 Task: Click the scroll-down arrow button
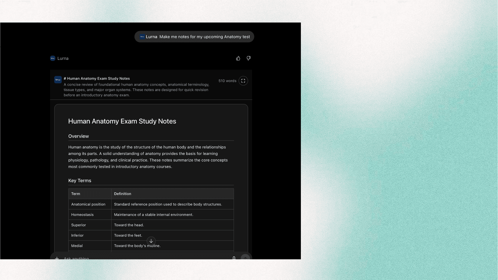[151, 241]
